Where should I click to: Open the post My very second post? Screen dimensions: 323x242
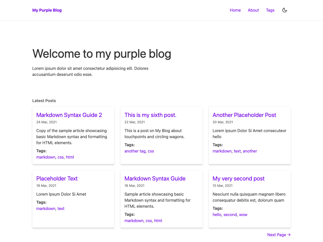coord(238,178)
